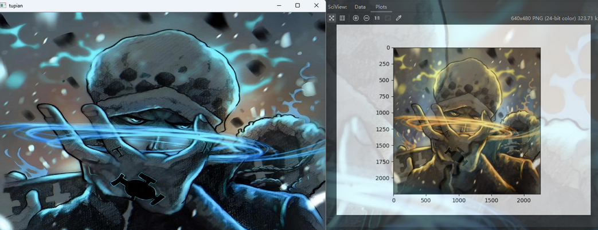Toggle the grid overlay in SciView
The width and height of the screenshot is (598, 230).
342,18
